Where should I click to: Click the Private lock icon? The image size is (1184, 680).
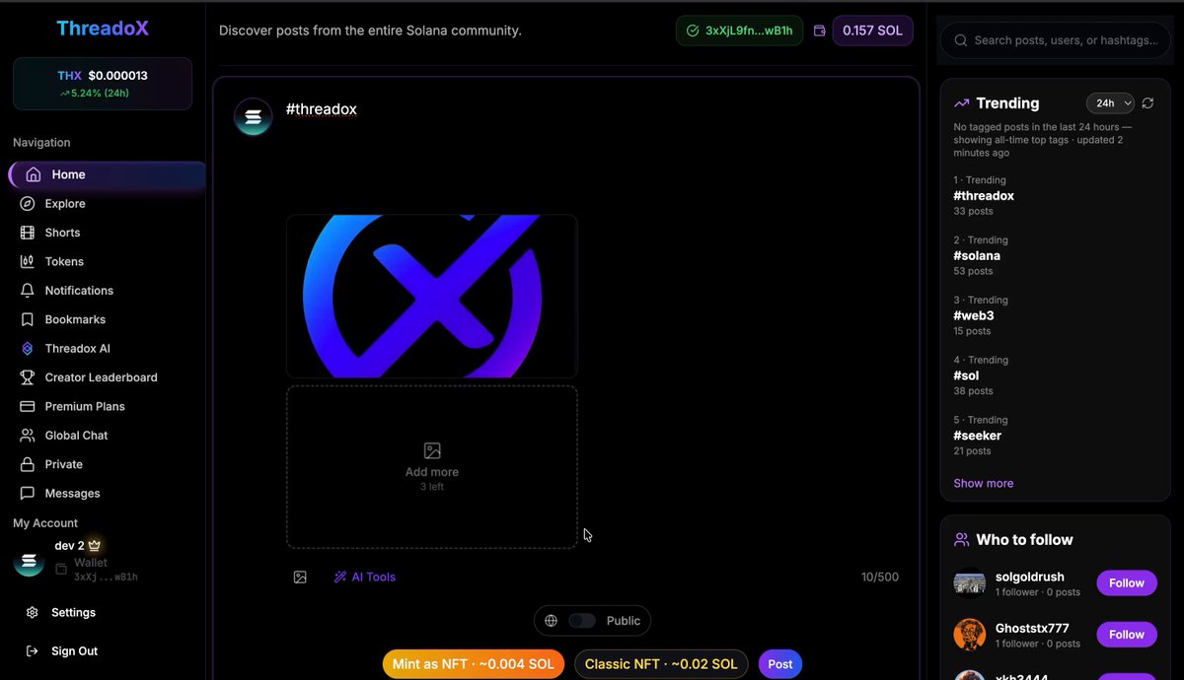point(27,464)
